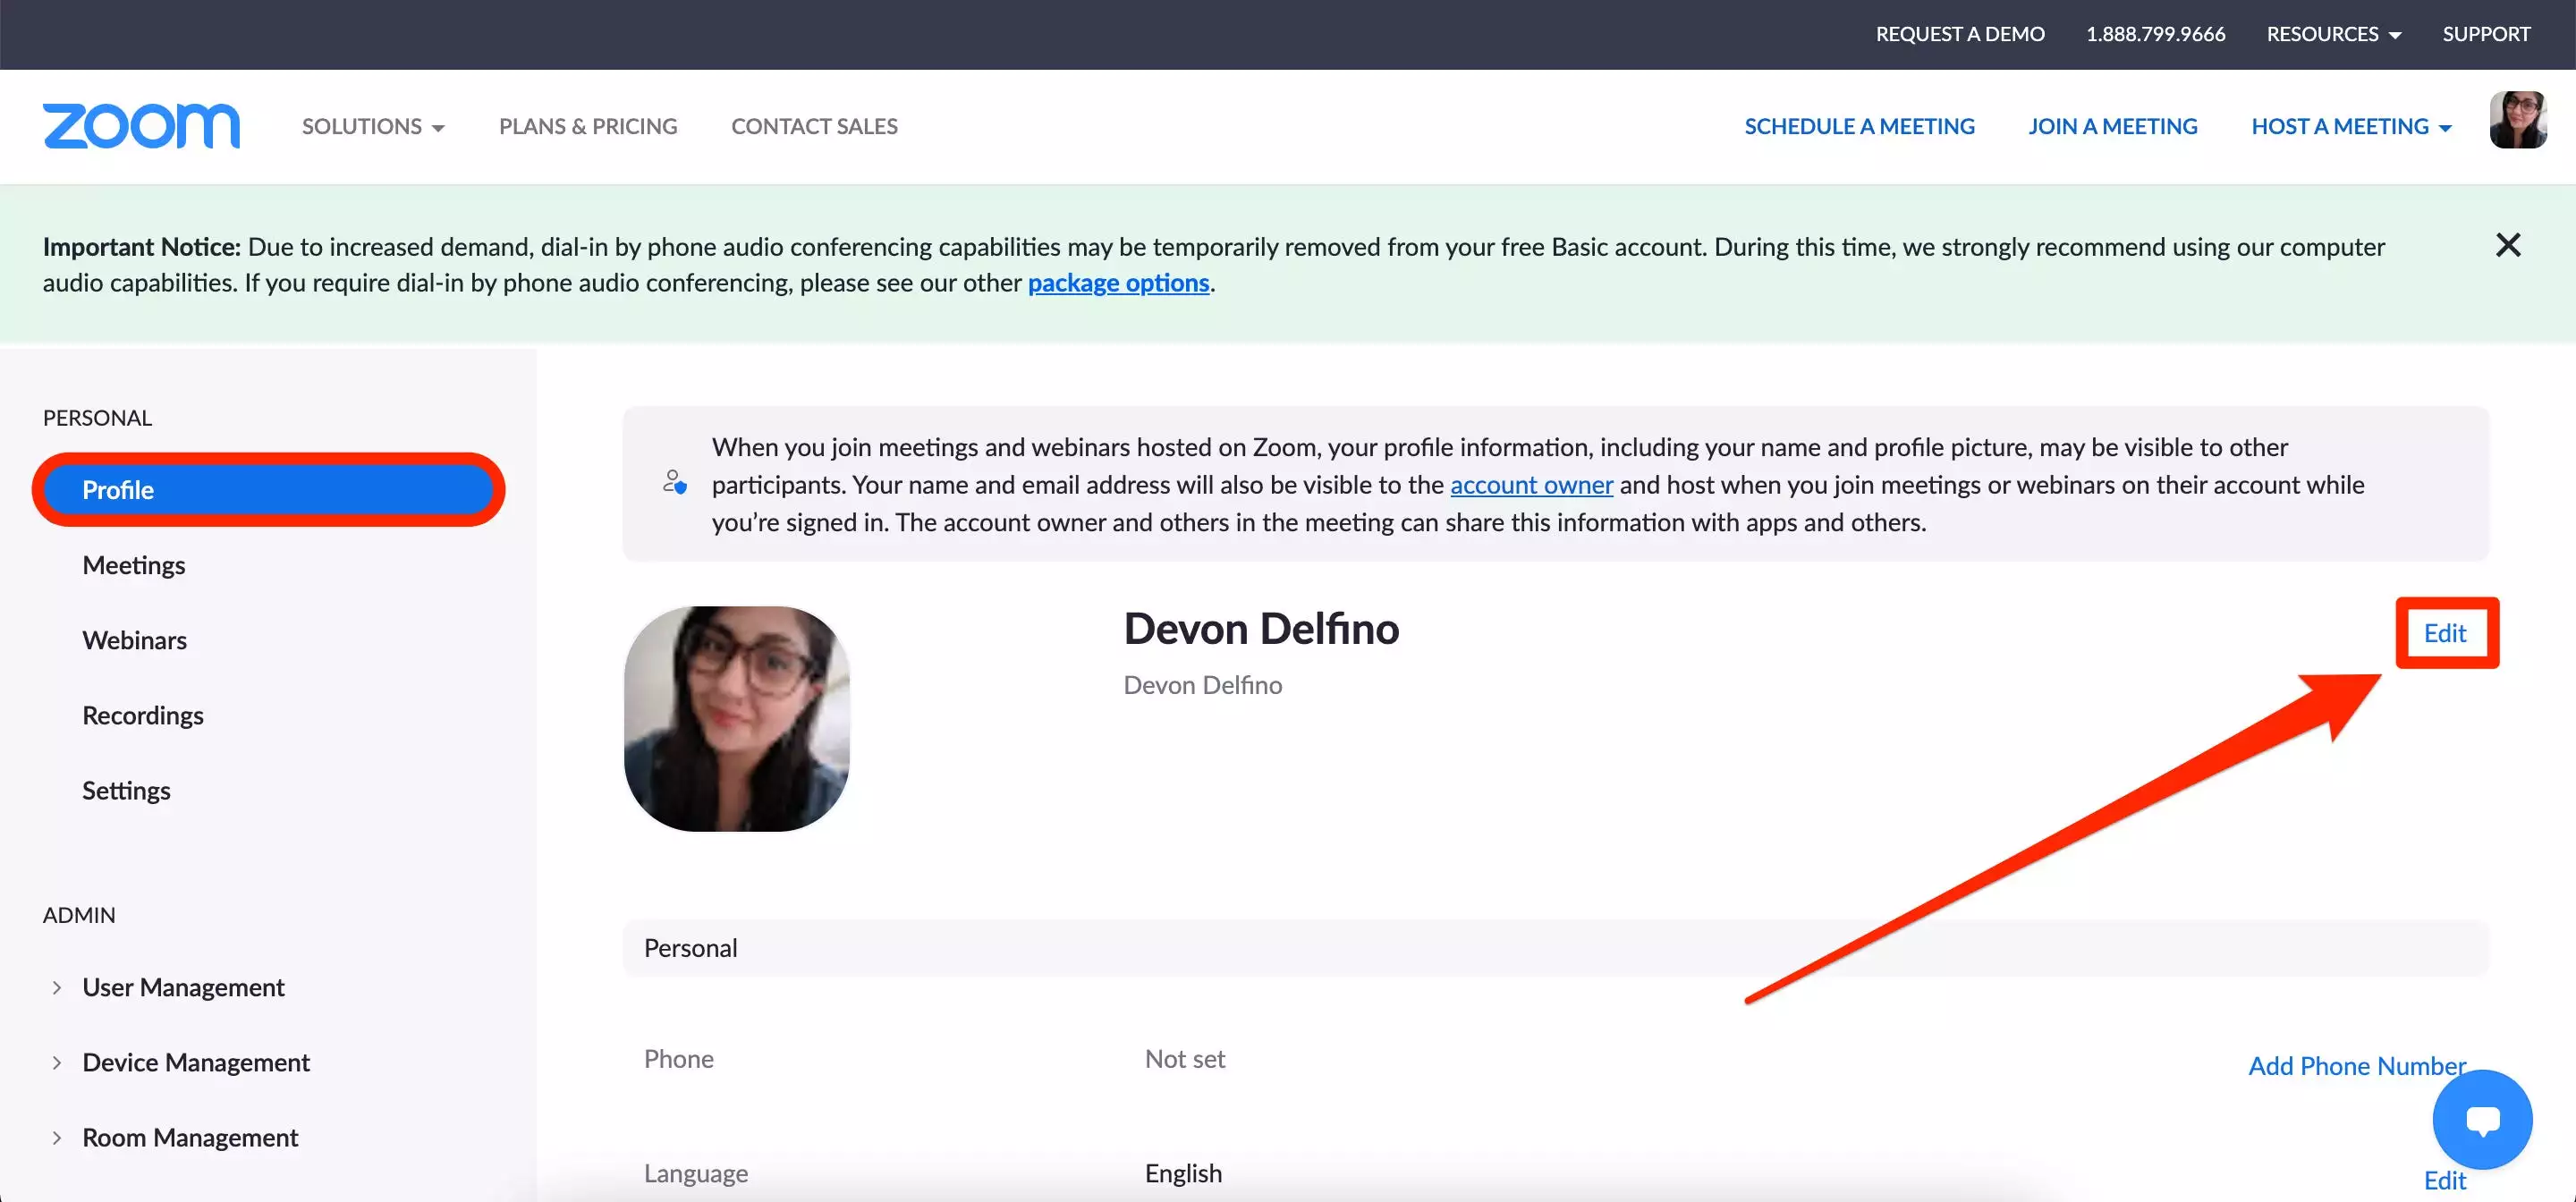Open the Resources dropdown
This screenshot has height=1202, width=2576.
[x=2333, y=34]
